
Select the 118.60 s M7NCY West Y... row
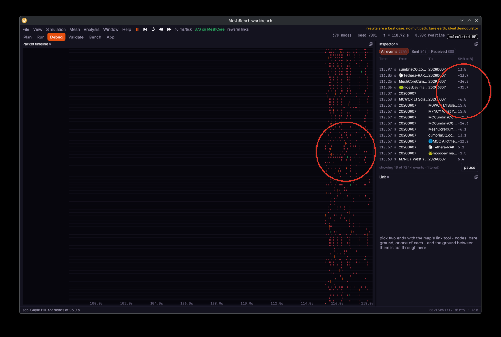pyautogui.click(x=428, y=159)
